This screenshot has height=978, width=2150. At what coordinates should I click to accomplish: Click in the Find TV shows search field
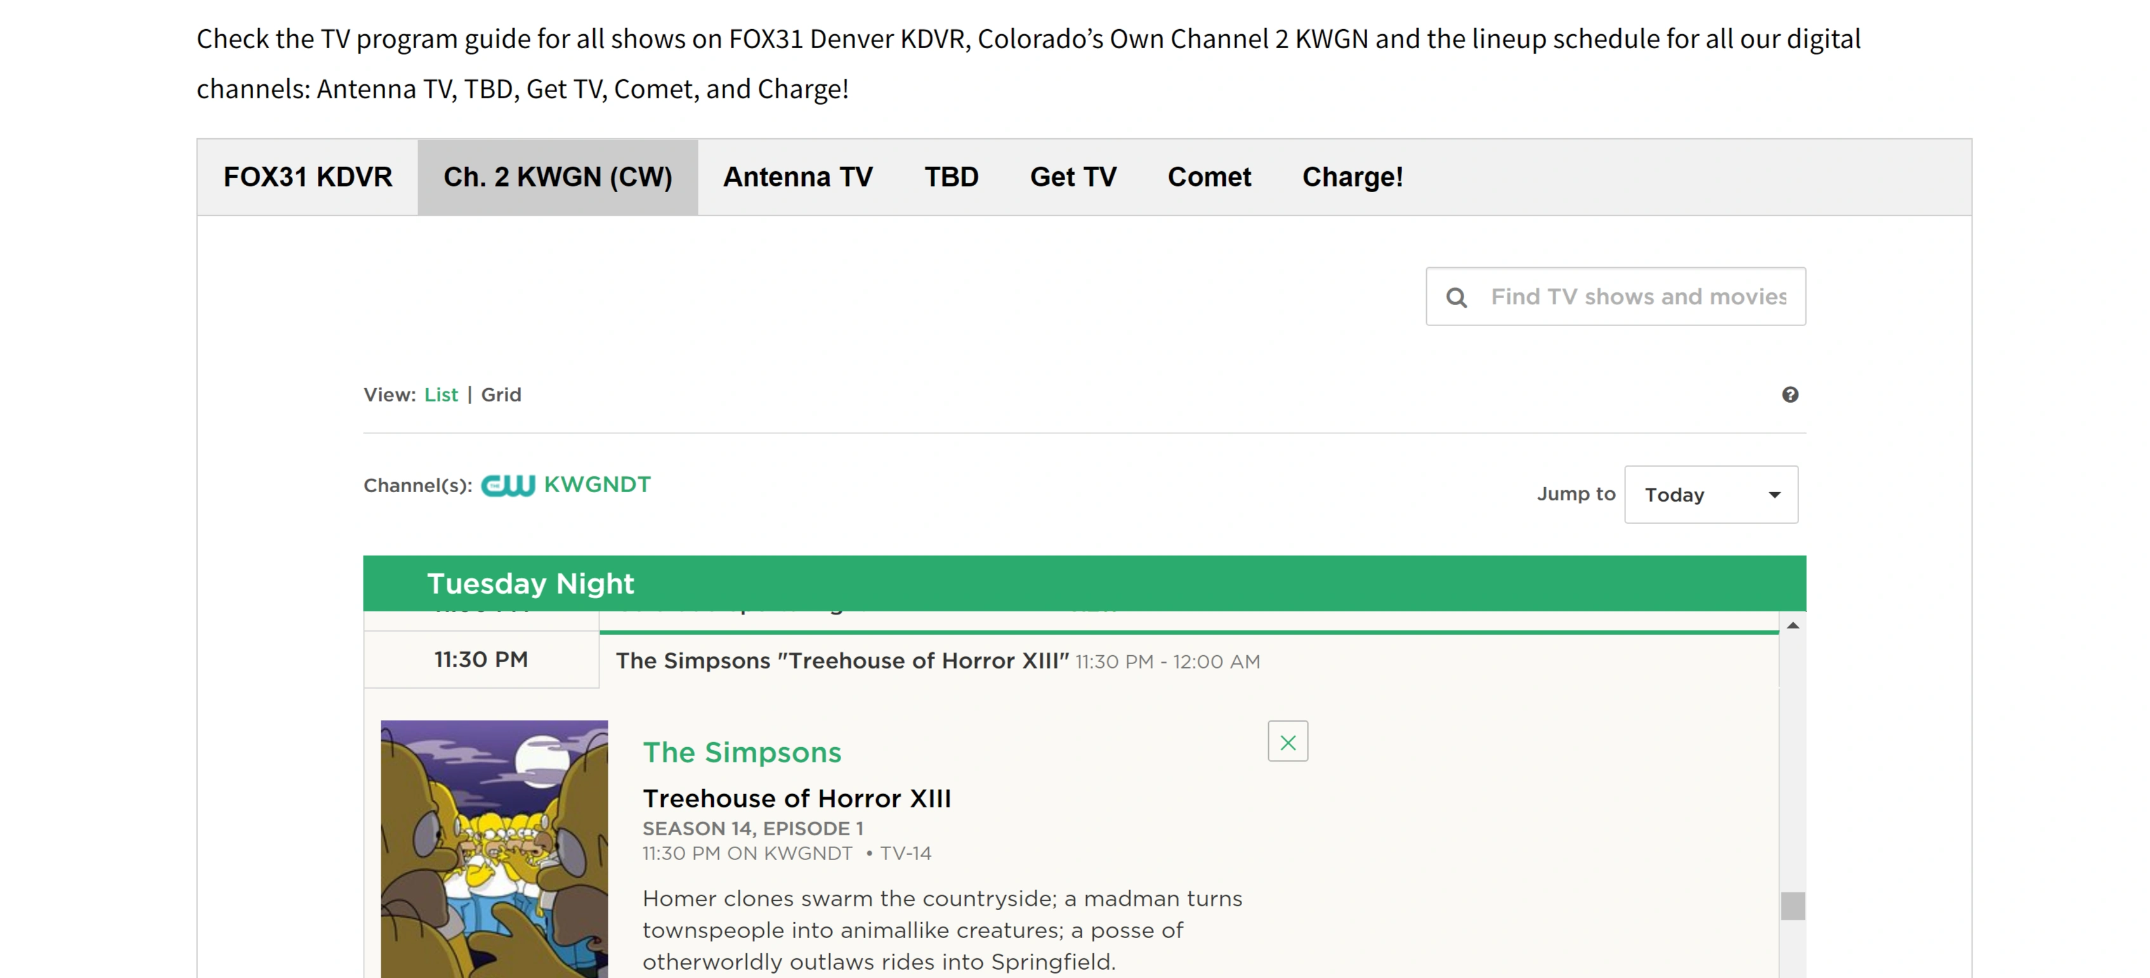click(x=1637, y=297)
